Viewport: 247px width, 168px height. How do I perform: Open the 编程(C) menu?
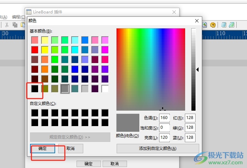[18, 17]
